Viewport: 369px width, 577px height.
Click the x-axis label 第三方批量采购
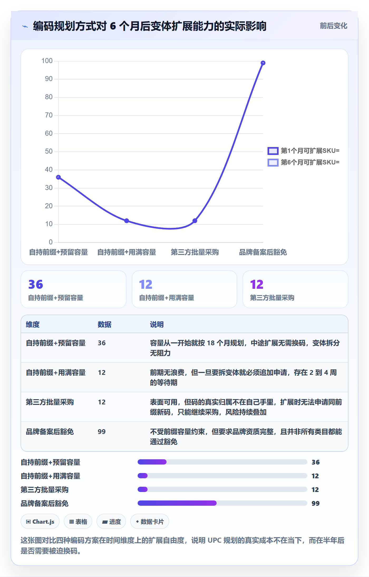(x=195, y=252)
